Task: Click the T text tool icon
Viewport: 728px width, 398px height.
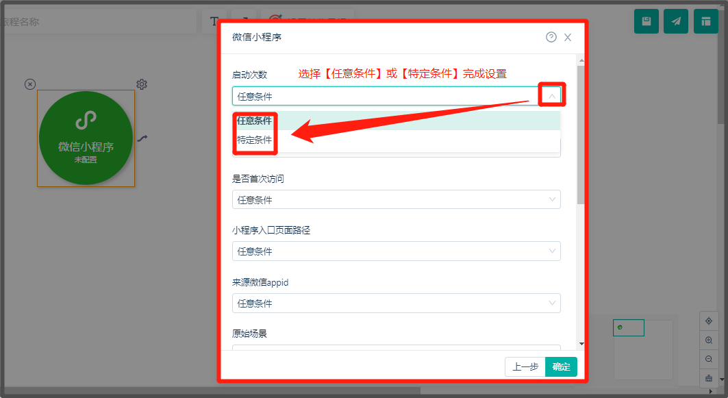Action: [214, 21]
